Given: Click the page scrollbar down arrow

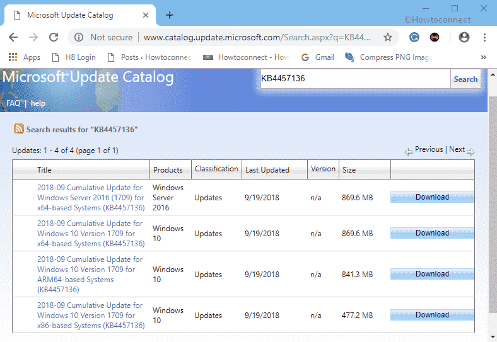Looking at the screenshot, I should 492,337.
